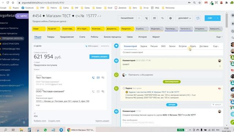Click the browser address bar
234x132 pixels.
coord(103,3)
